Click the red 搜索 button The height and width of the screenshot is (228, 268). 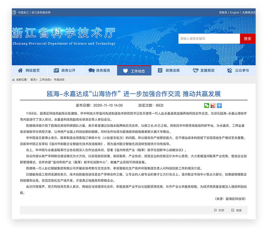tap(248, 39)
